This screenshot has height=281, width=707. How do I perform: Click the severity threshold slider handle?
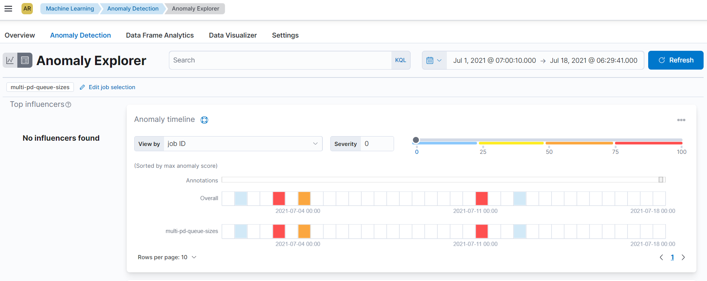point(416,140)
